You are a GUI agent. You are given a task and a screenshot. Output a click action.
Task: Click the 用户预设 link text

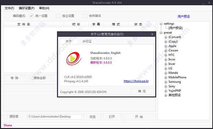184,17
